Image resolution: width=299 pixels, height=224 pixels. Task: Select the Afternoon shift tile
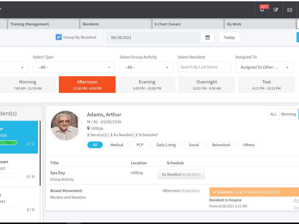(x=87, y=85)
